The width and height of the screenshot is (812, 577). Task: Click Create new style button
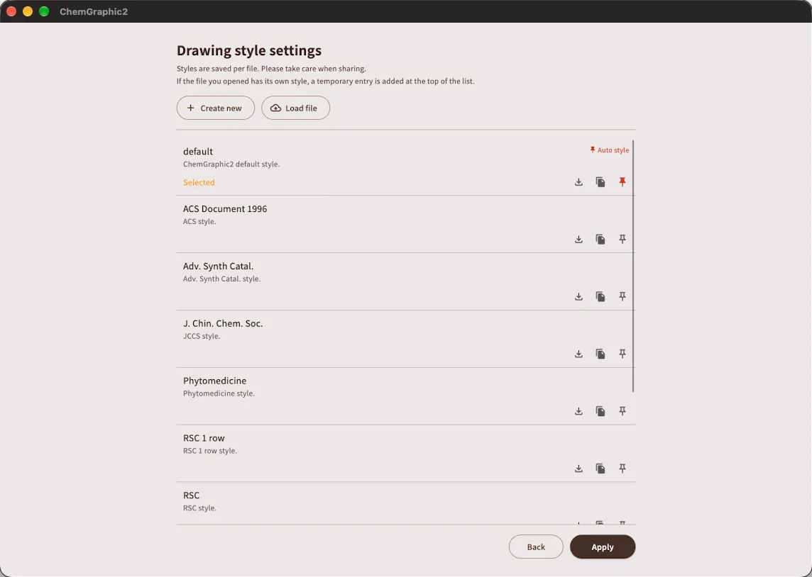point(216,108)
